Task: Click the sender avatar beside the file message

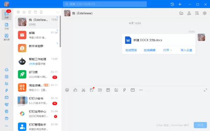Action: 201,37
